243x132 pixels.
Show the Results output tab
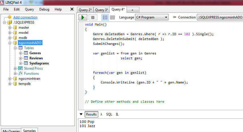(x=91, y=114)
